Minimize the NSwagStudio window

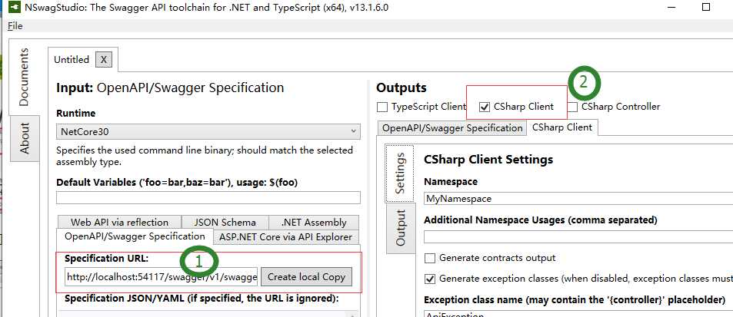coord(671,7)
